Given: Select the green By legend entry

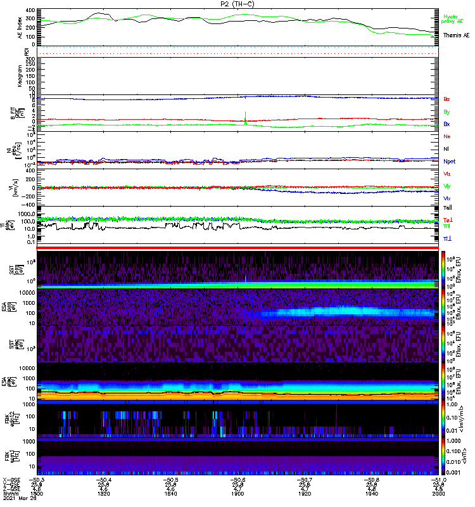Looking at the screenshot, I should 446,112.
